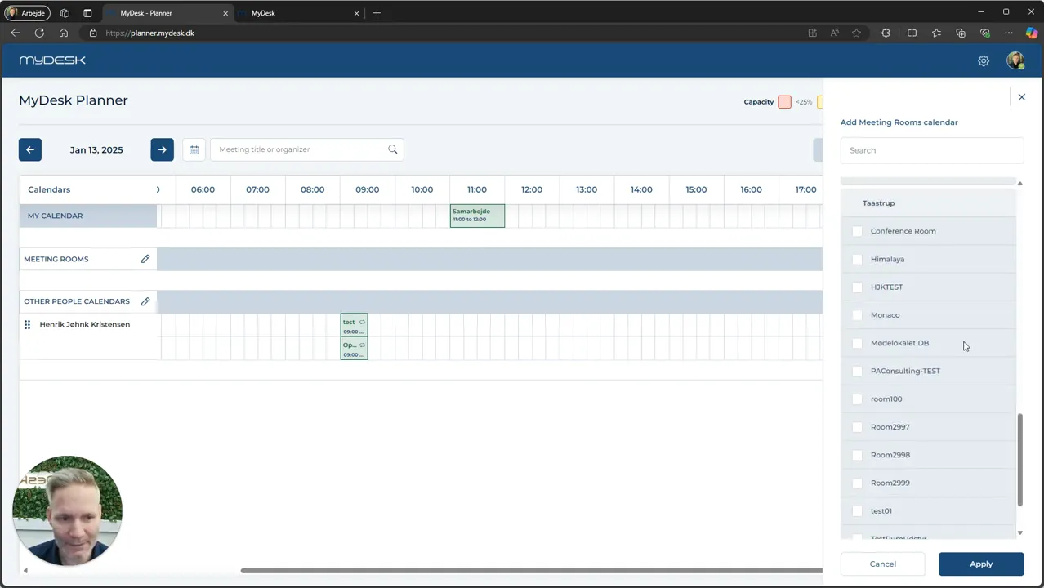The image size is (1044, 588).
Task: Open the settings gear in header
Action: pyautogui.click(x=984, y=60)
